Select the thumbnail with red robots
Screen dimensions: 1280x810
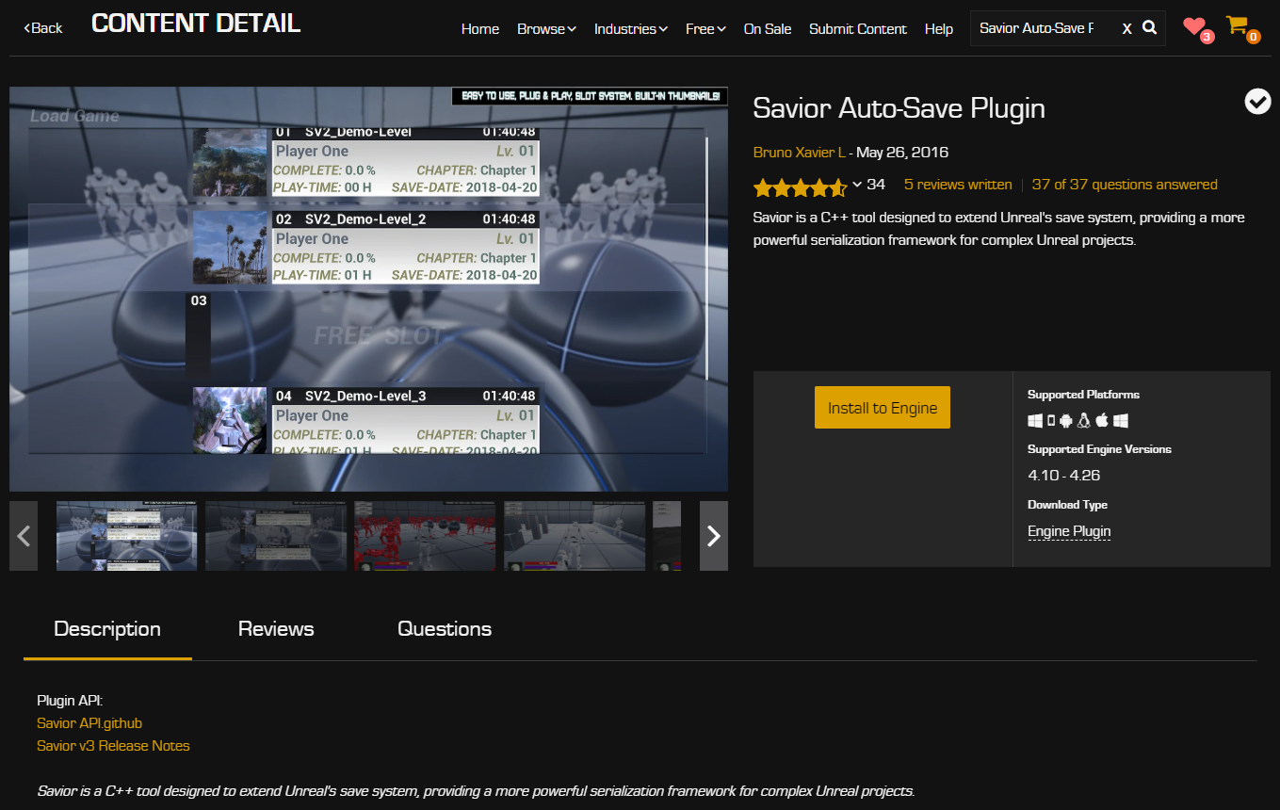[425, 536]
